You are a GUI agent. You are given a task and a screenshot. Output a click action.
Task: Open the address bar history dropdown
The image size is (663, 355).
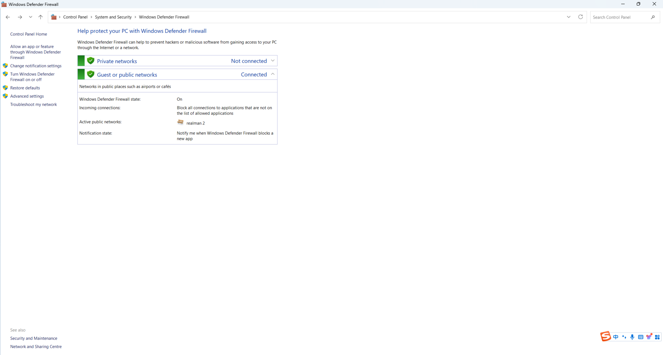pos(568,17)
